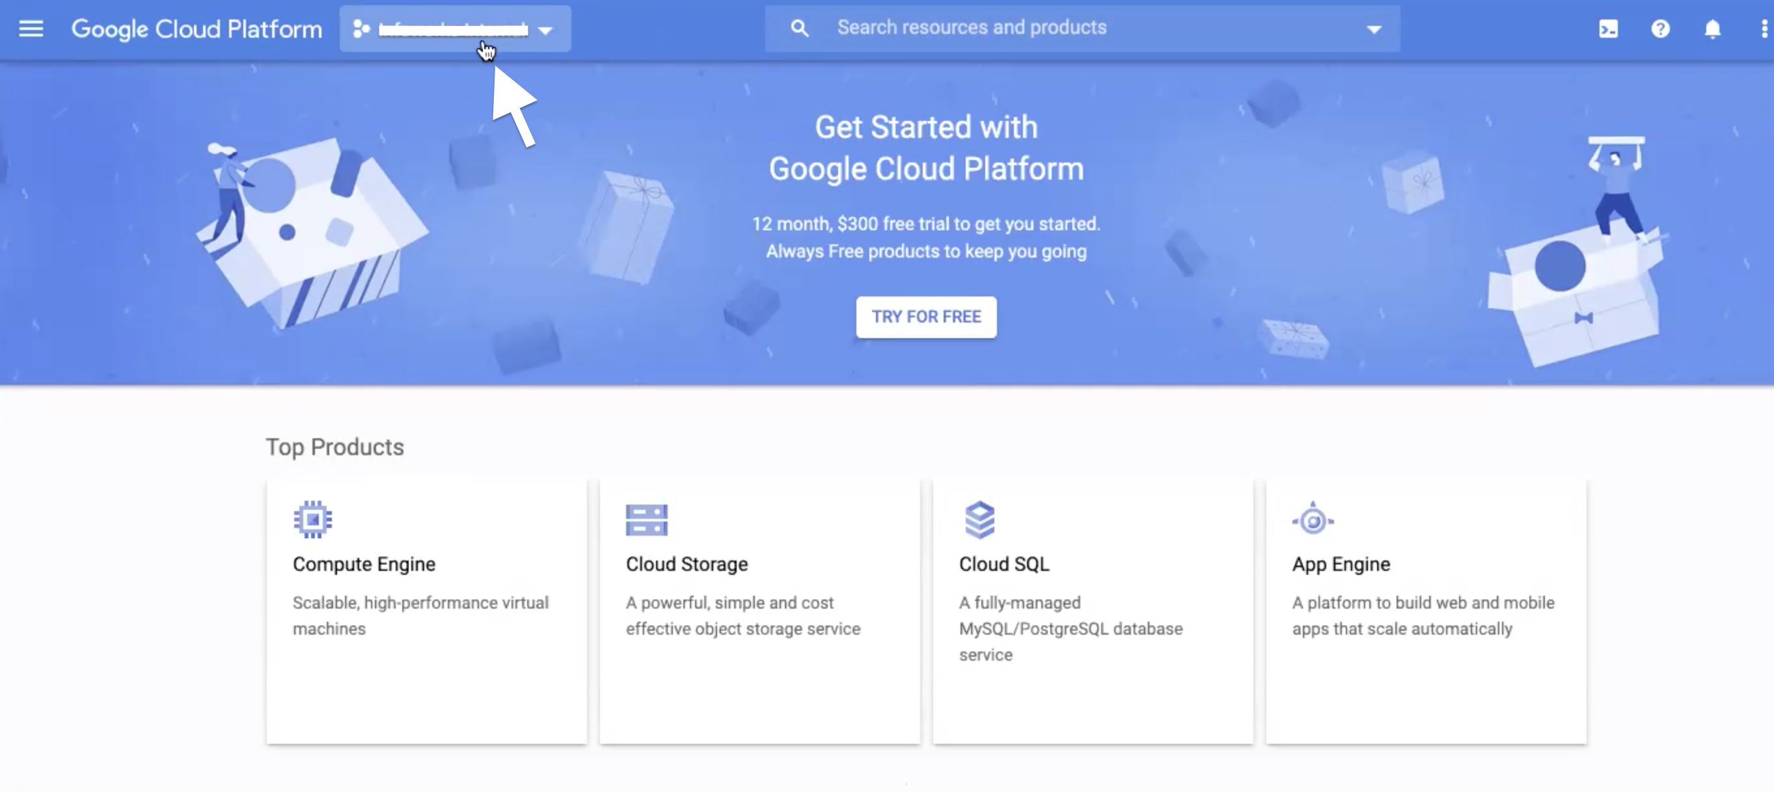Click the App Engine icon
This screenshot has width=1774, height=792.
(x=1313, y=520)
